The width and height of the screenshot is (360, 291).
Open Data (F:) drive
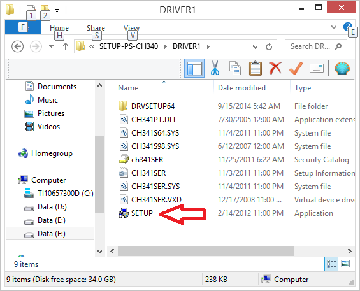click(50, 234)
